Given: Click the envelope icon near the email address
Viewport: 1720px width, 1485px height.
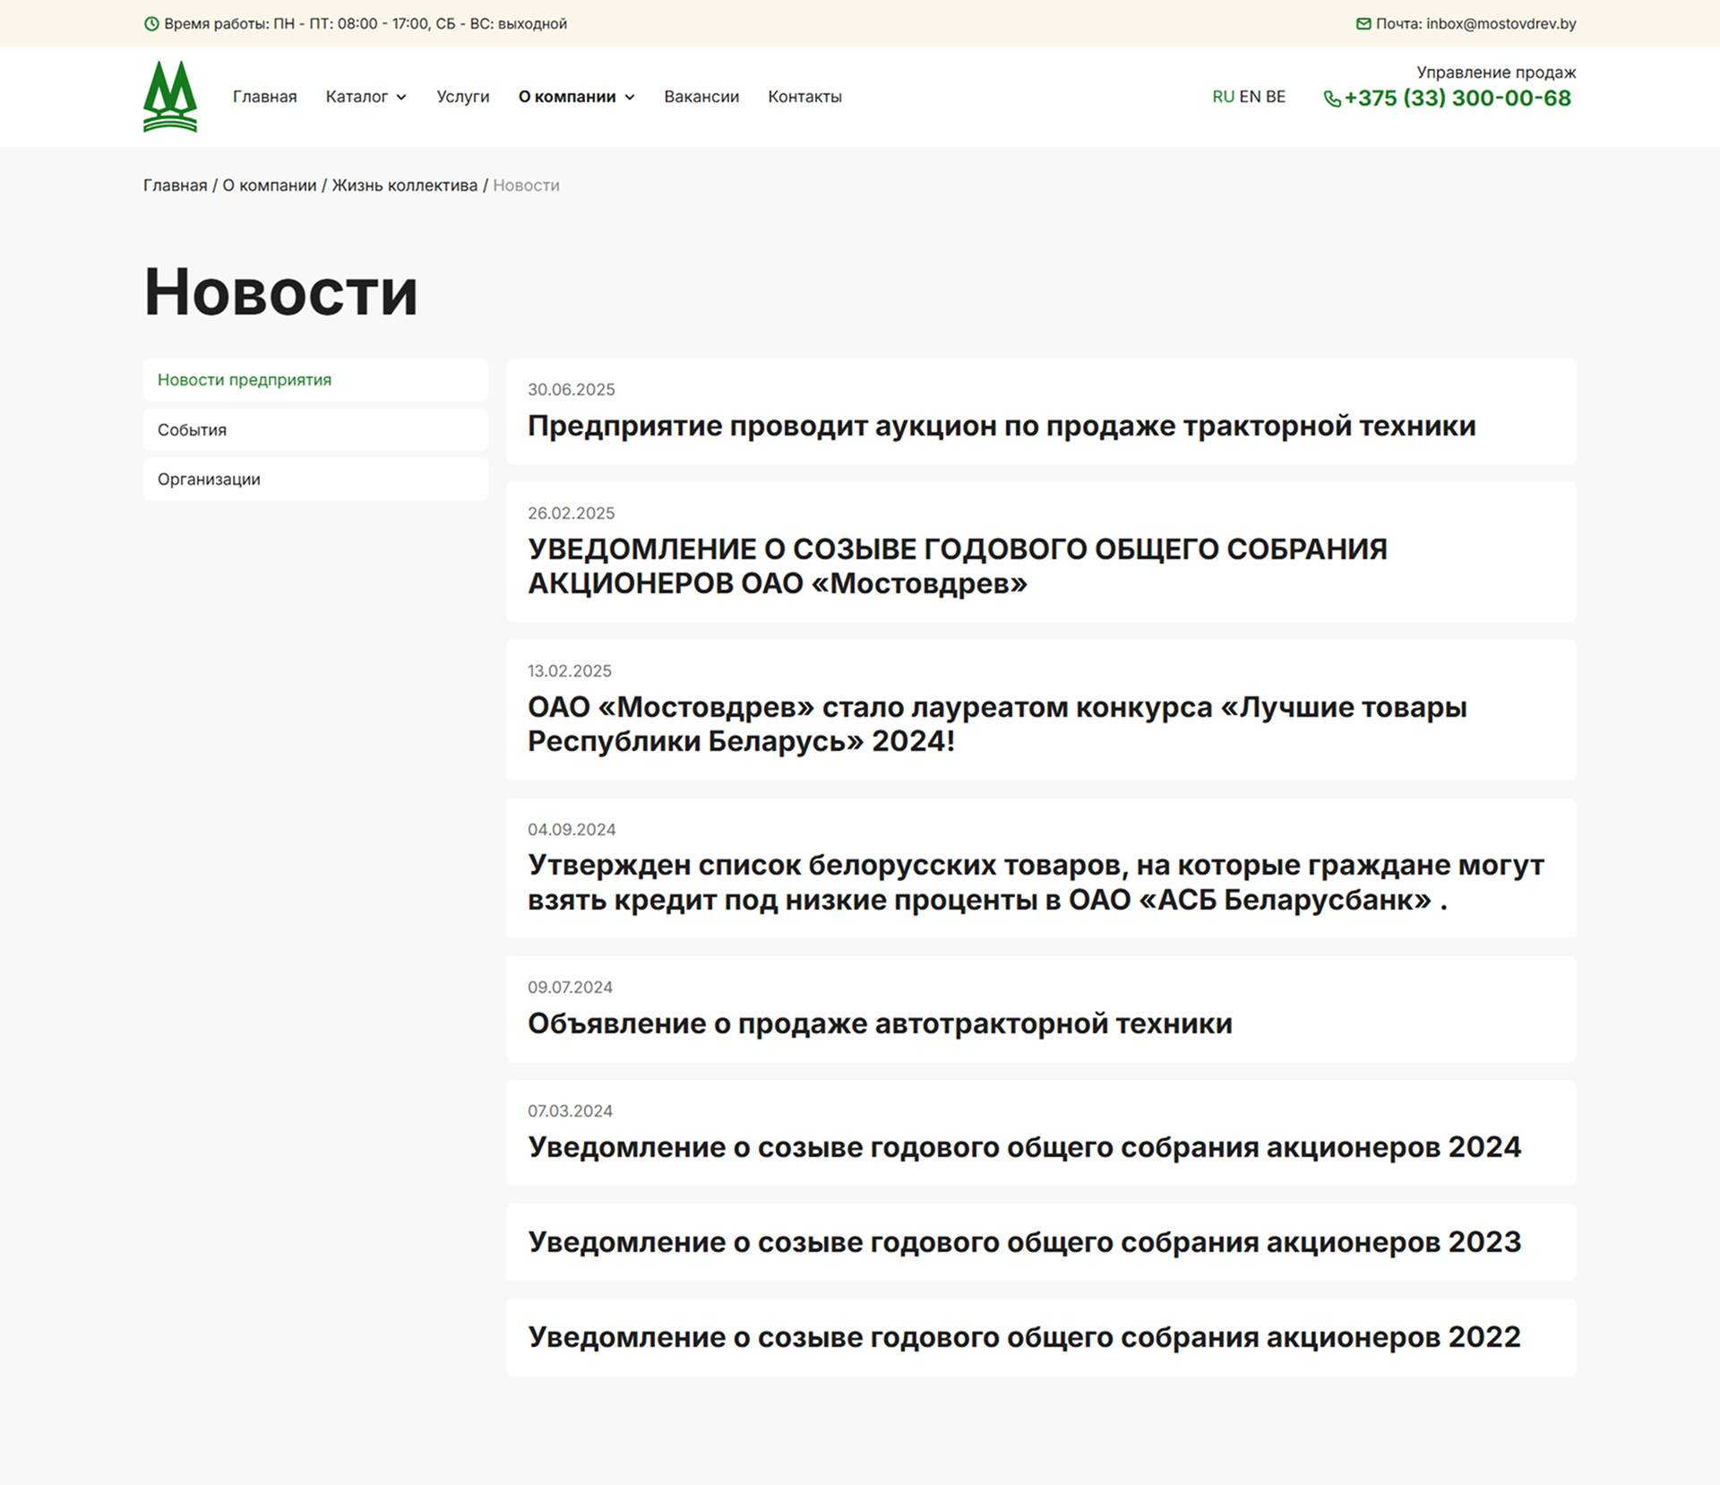Looking at the screenshot, I should 1363,24.
